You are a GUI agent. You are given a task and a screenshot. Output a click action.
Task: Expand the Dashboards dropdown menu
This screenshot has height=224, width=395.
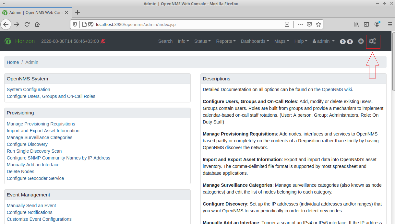point(255,41)
